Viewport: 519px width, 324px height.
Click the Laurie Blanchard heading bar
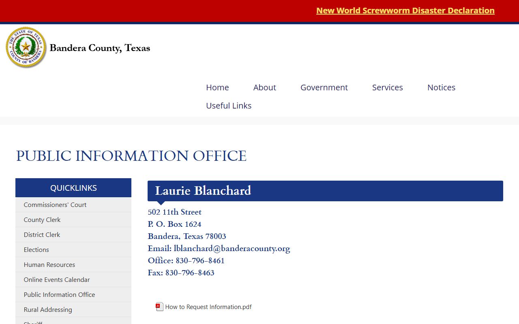(x=325, y=191)
